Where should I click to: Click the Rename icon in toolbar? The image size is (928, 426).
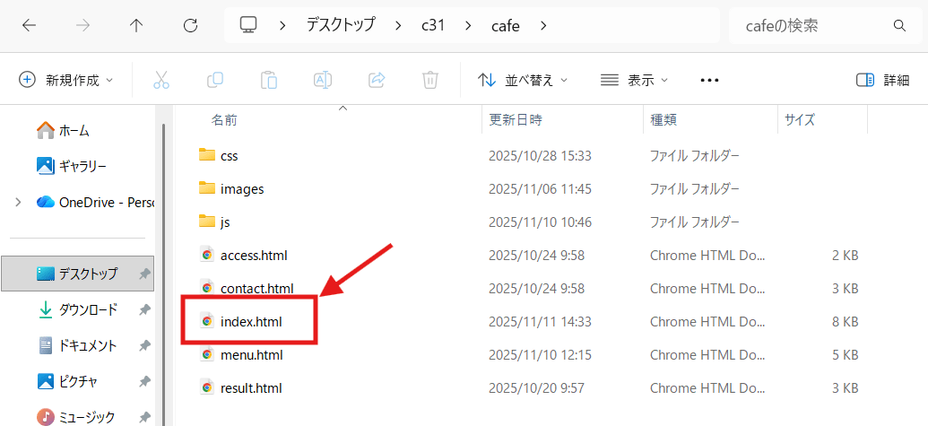(x=323, y=80)
